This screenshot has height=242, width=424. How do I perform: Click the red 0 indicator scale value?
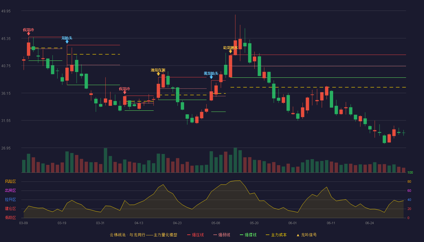coord(408,218)
